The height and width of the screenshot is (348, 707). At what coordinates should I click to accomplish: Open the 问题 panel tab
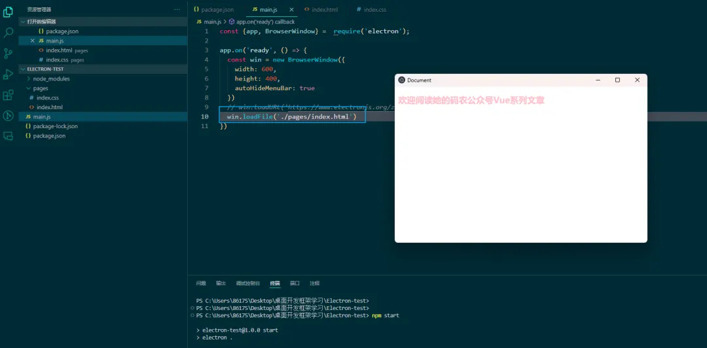pyautogui.click(x=201, y=283)
